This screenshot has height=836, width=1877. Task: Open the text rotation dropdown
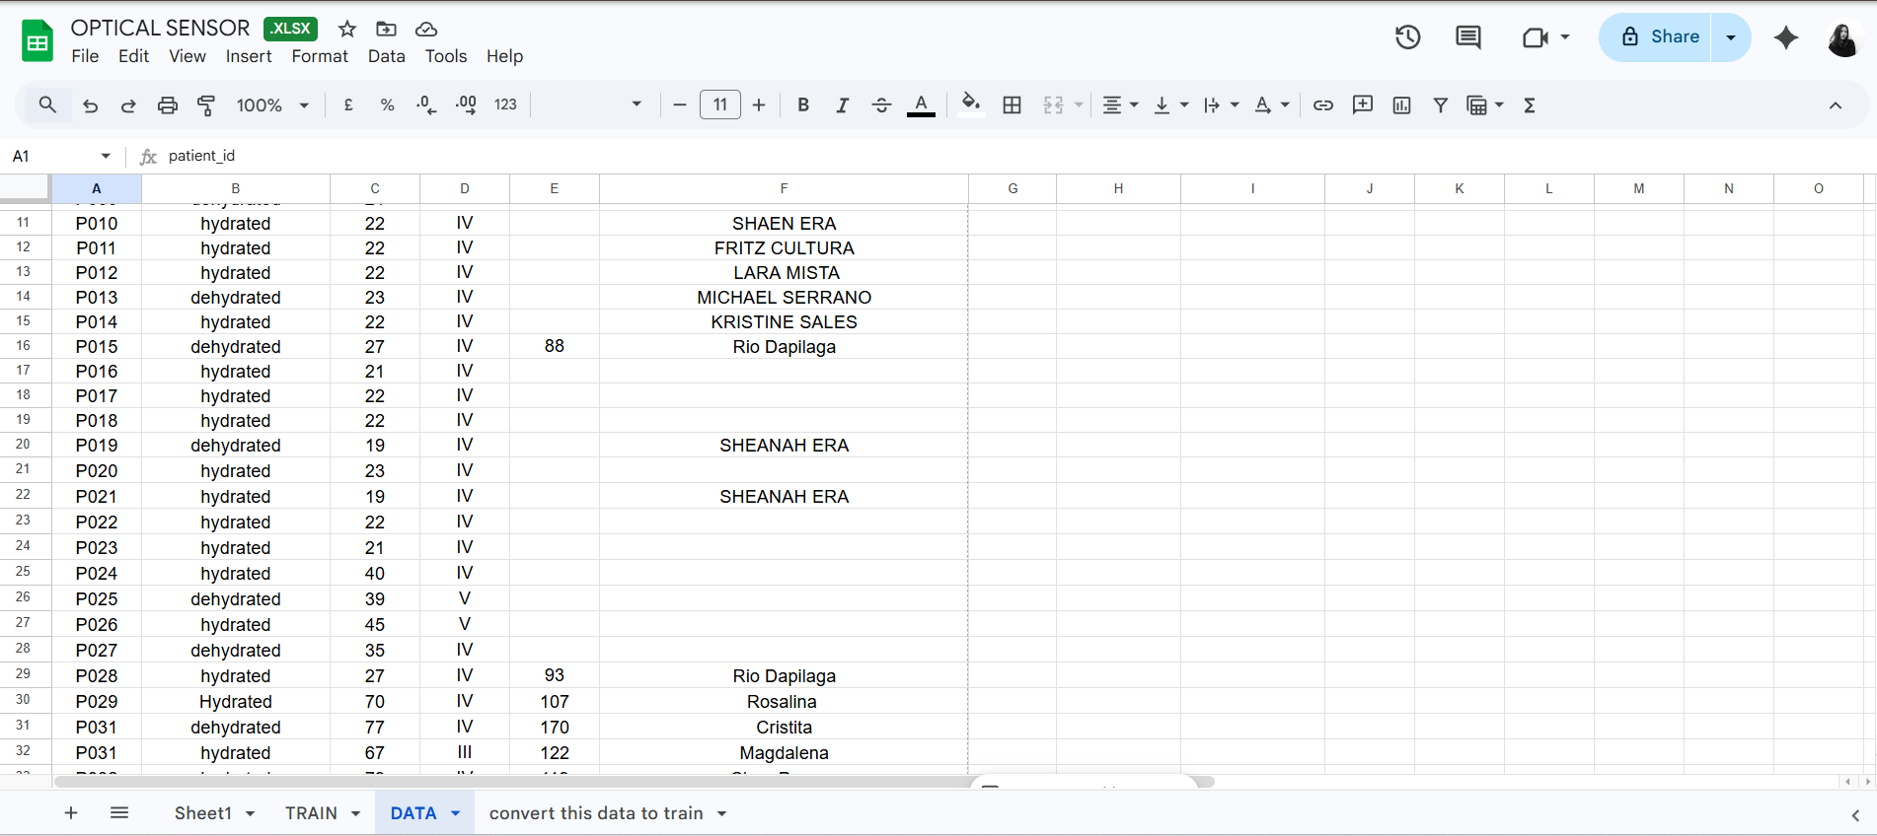tap(1271, 104)
